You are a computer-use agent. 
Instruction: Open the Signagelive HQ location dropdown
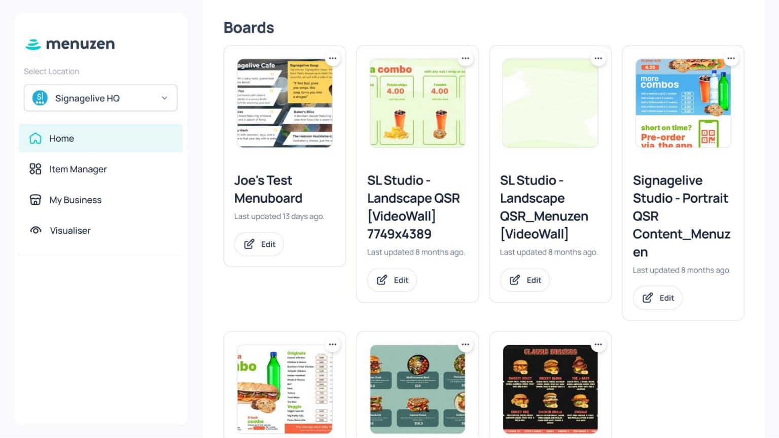coord(100,98)
